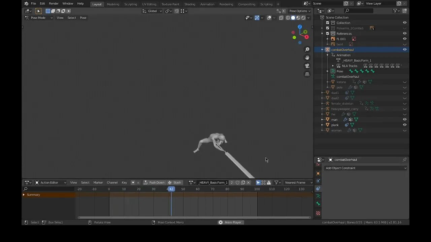Viewport: 431px width, 242px height.
Task: Open the Render menu
Action: (x=54, y=4)
